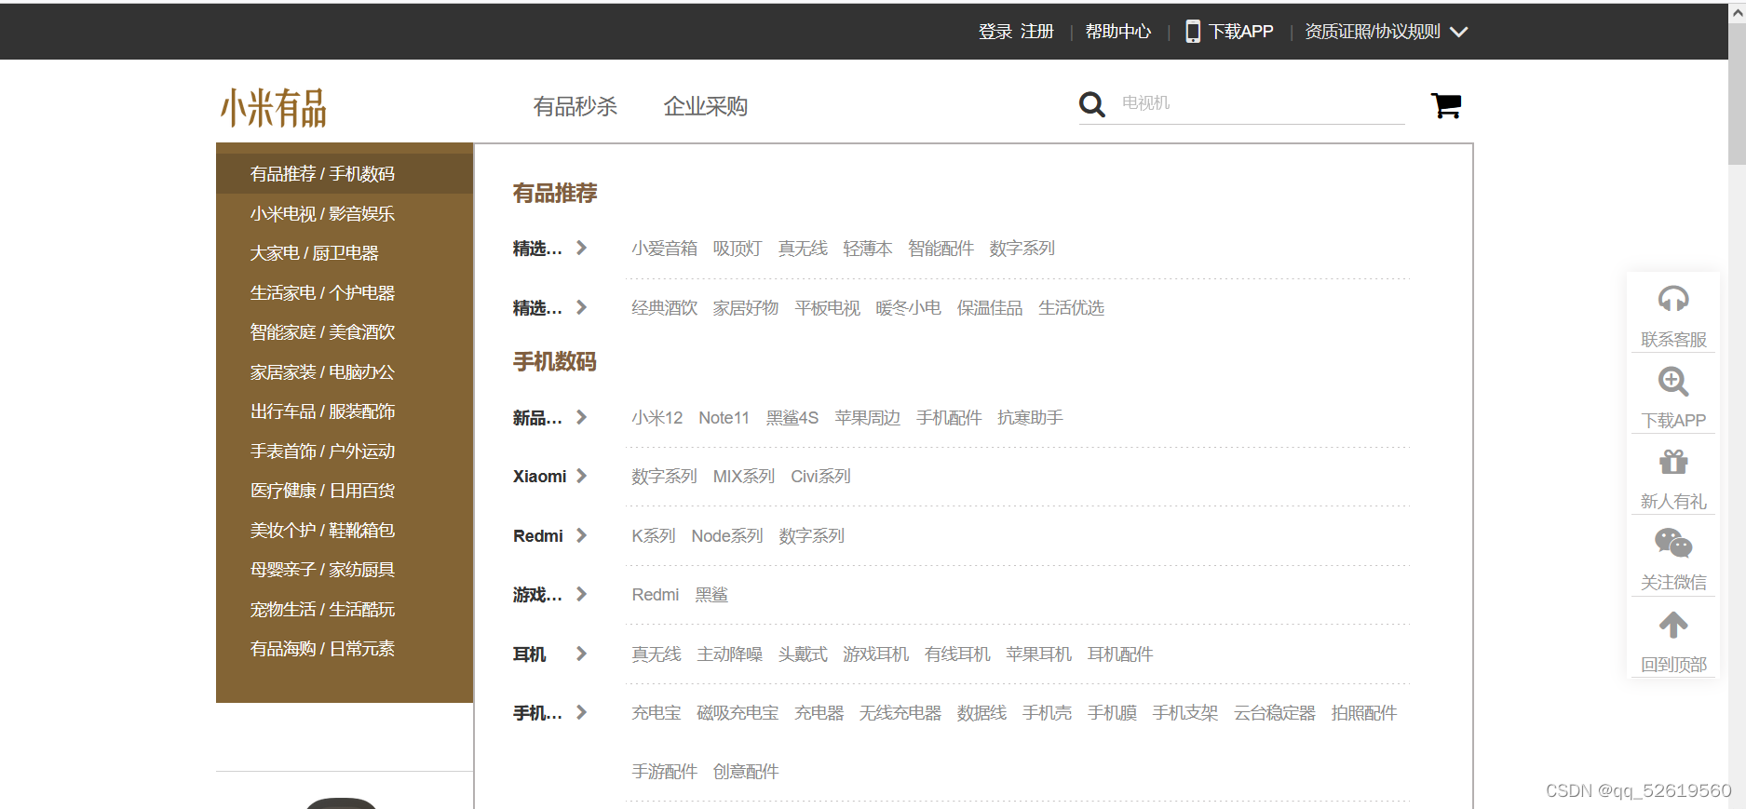The width and height of the screenshot is (1746, 809).
Task: Select 小米电视 / 影音娱乐 category
Action: click(345, 213)
